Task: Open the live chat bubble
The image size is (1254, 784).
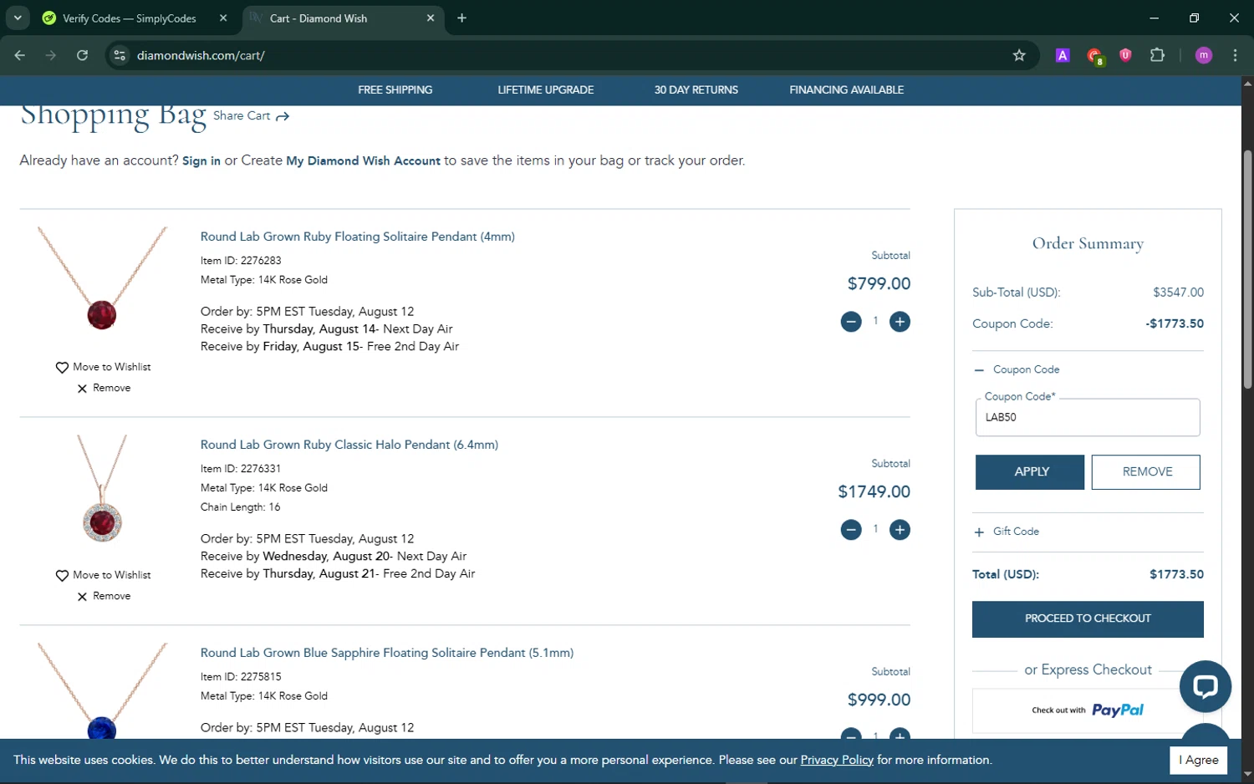Action: pyautogui.click(x=1205, y=687)
